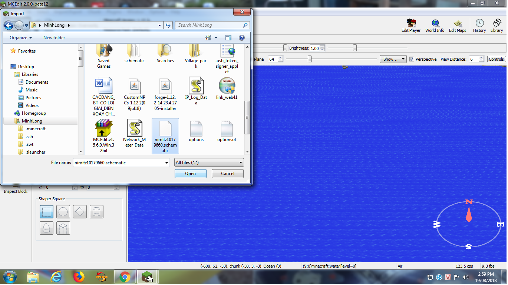This screenshot has height=285, width=508.
Task: Open help in the Import dialog
Action: (242, 38)
